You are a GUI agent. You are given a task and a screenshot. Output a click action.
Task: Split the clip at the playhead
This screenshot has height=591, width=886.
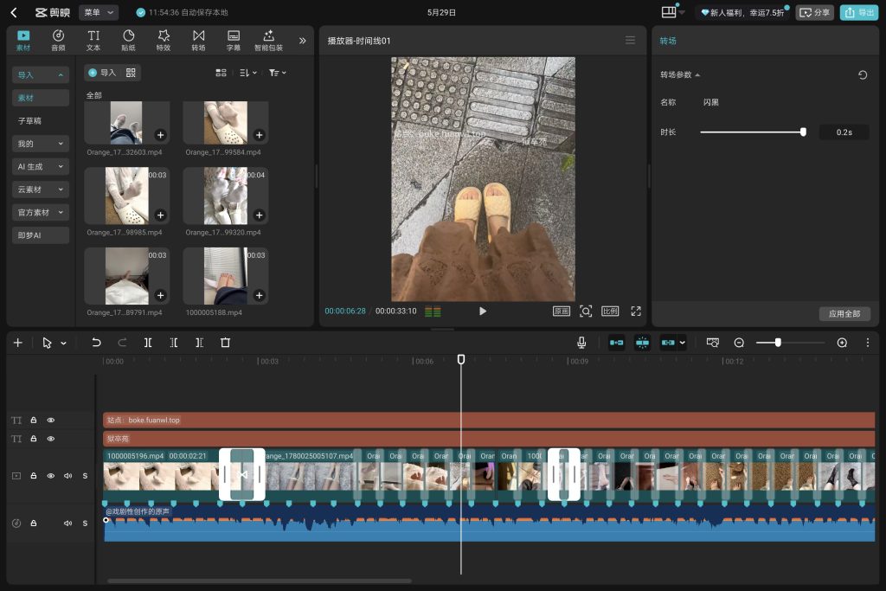coord(147,343)
